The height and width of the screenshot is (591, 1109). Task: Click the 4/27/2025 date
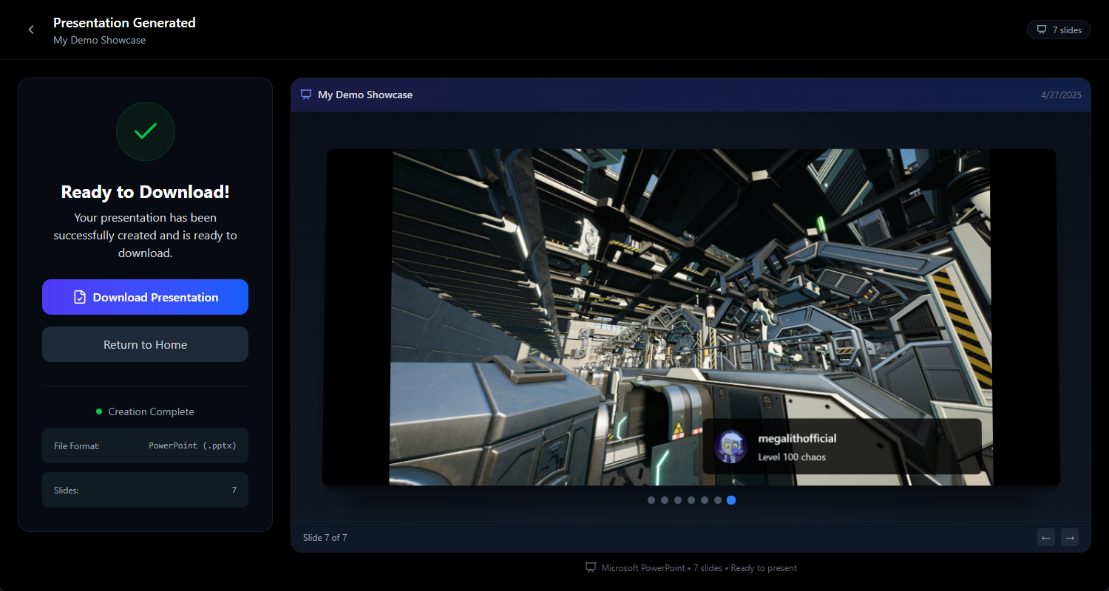pyautogui.click(x=1061, y=95)
